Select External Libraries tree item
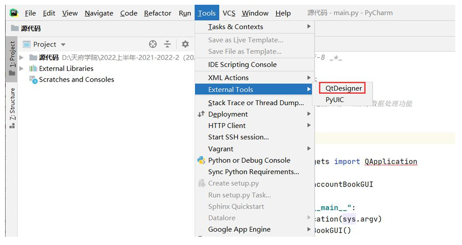The height and width of the screenshot is (245, 462). [66, 69]
